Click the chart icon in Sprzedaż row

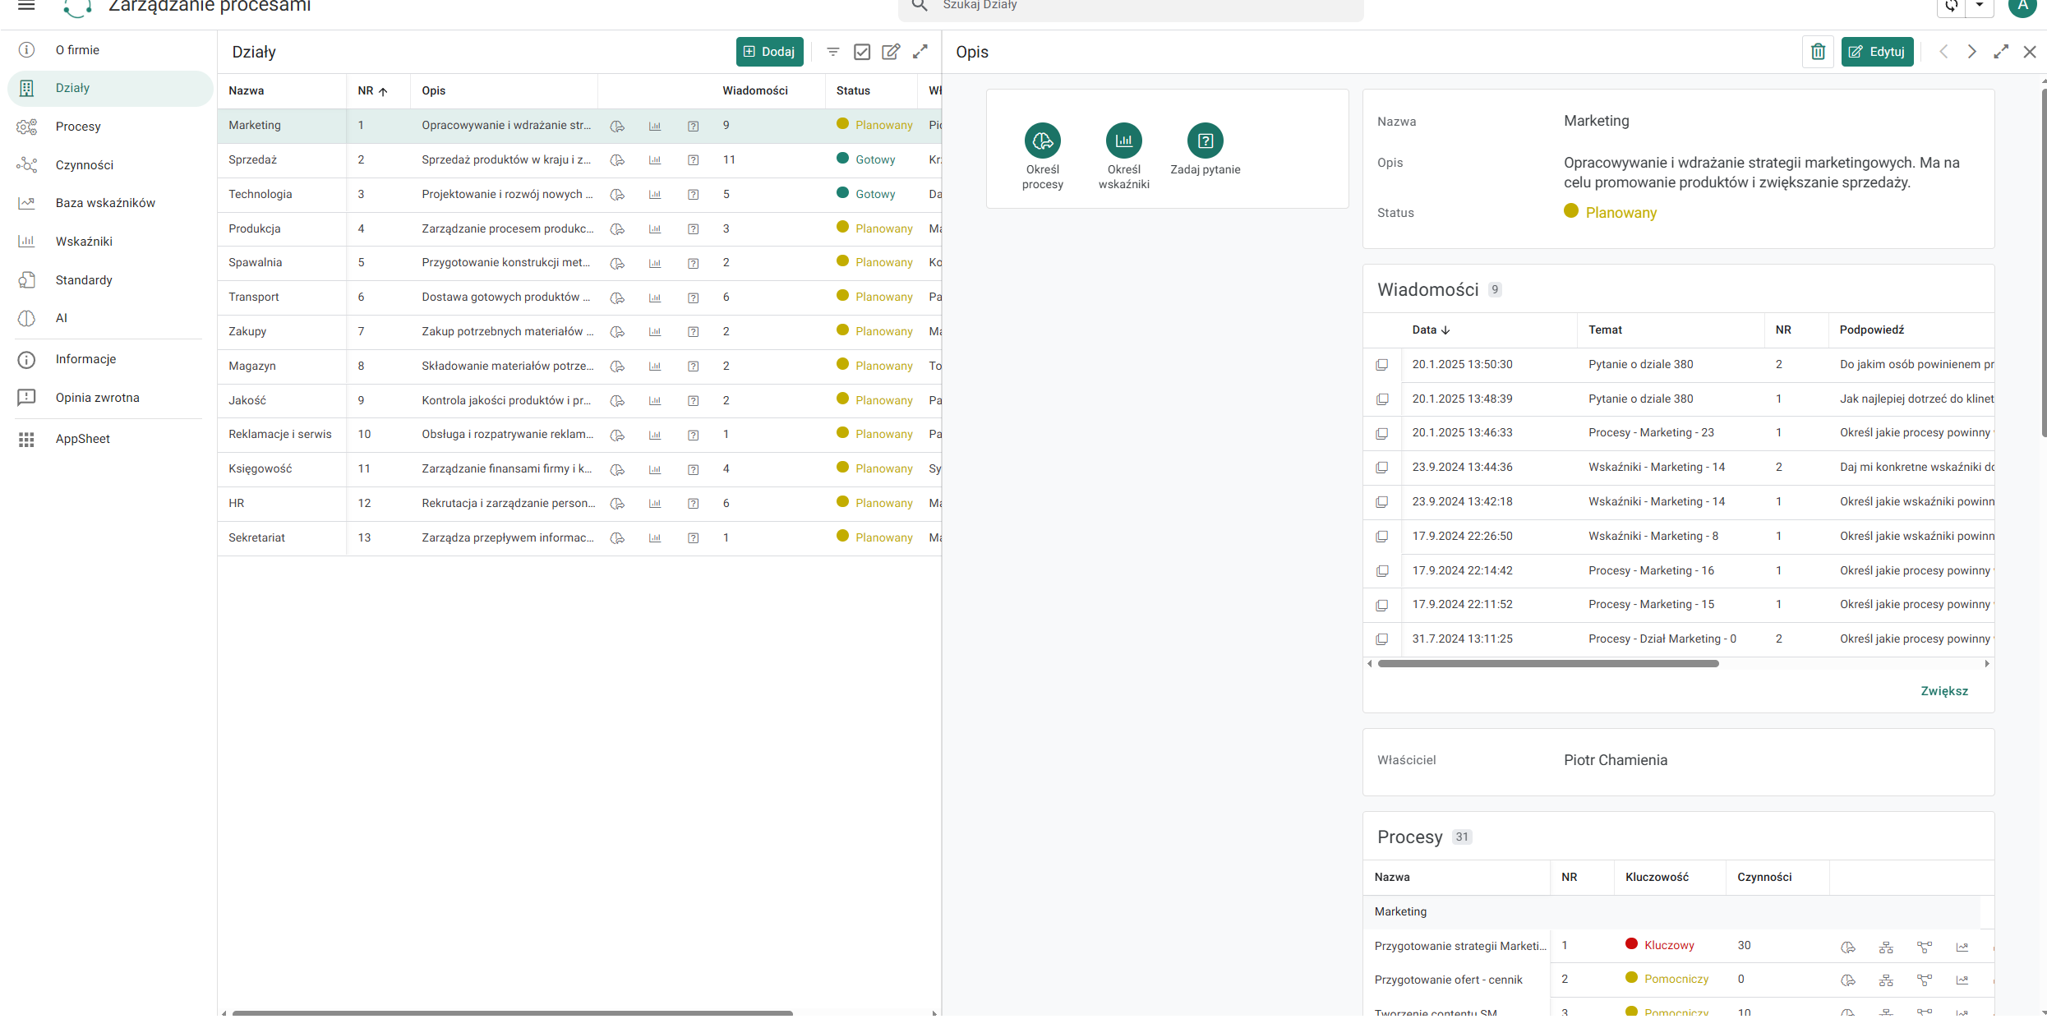point(655,160)
